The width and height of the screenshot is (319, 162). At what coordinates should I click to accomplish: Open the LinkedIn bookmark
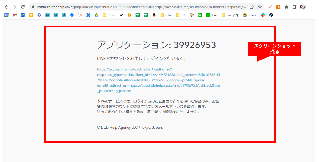point(23,15)
